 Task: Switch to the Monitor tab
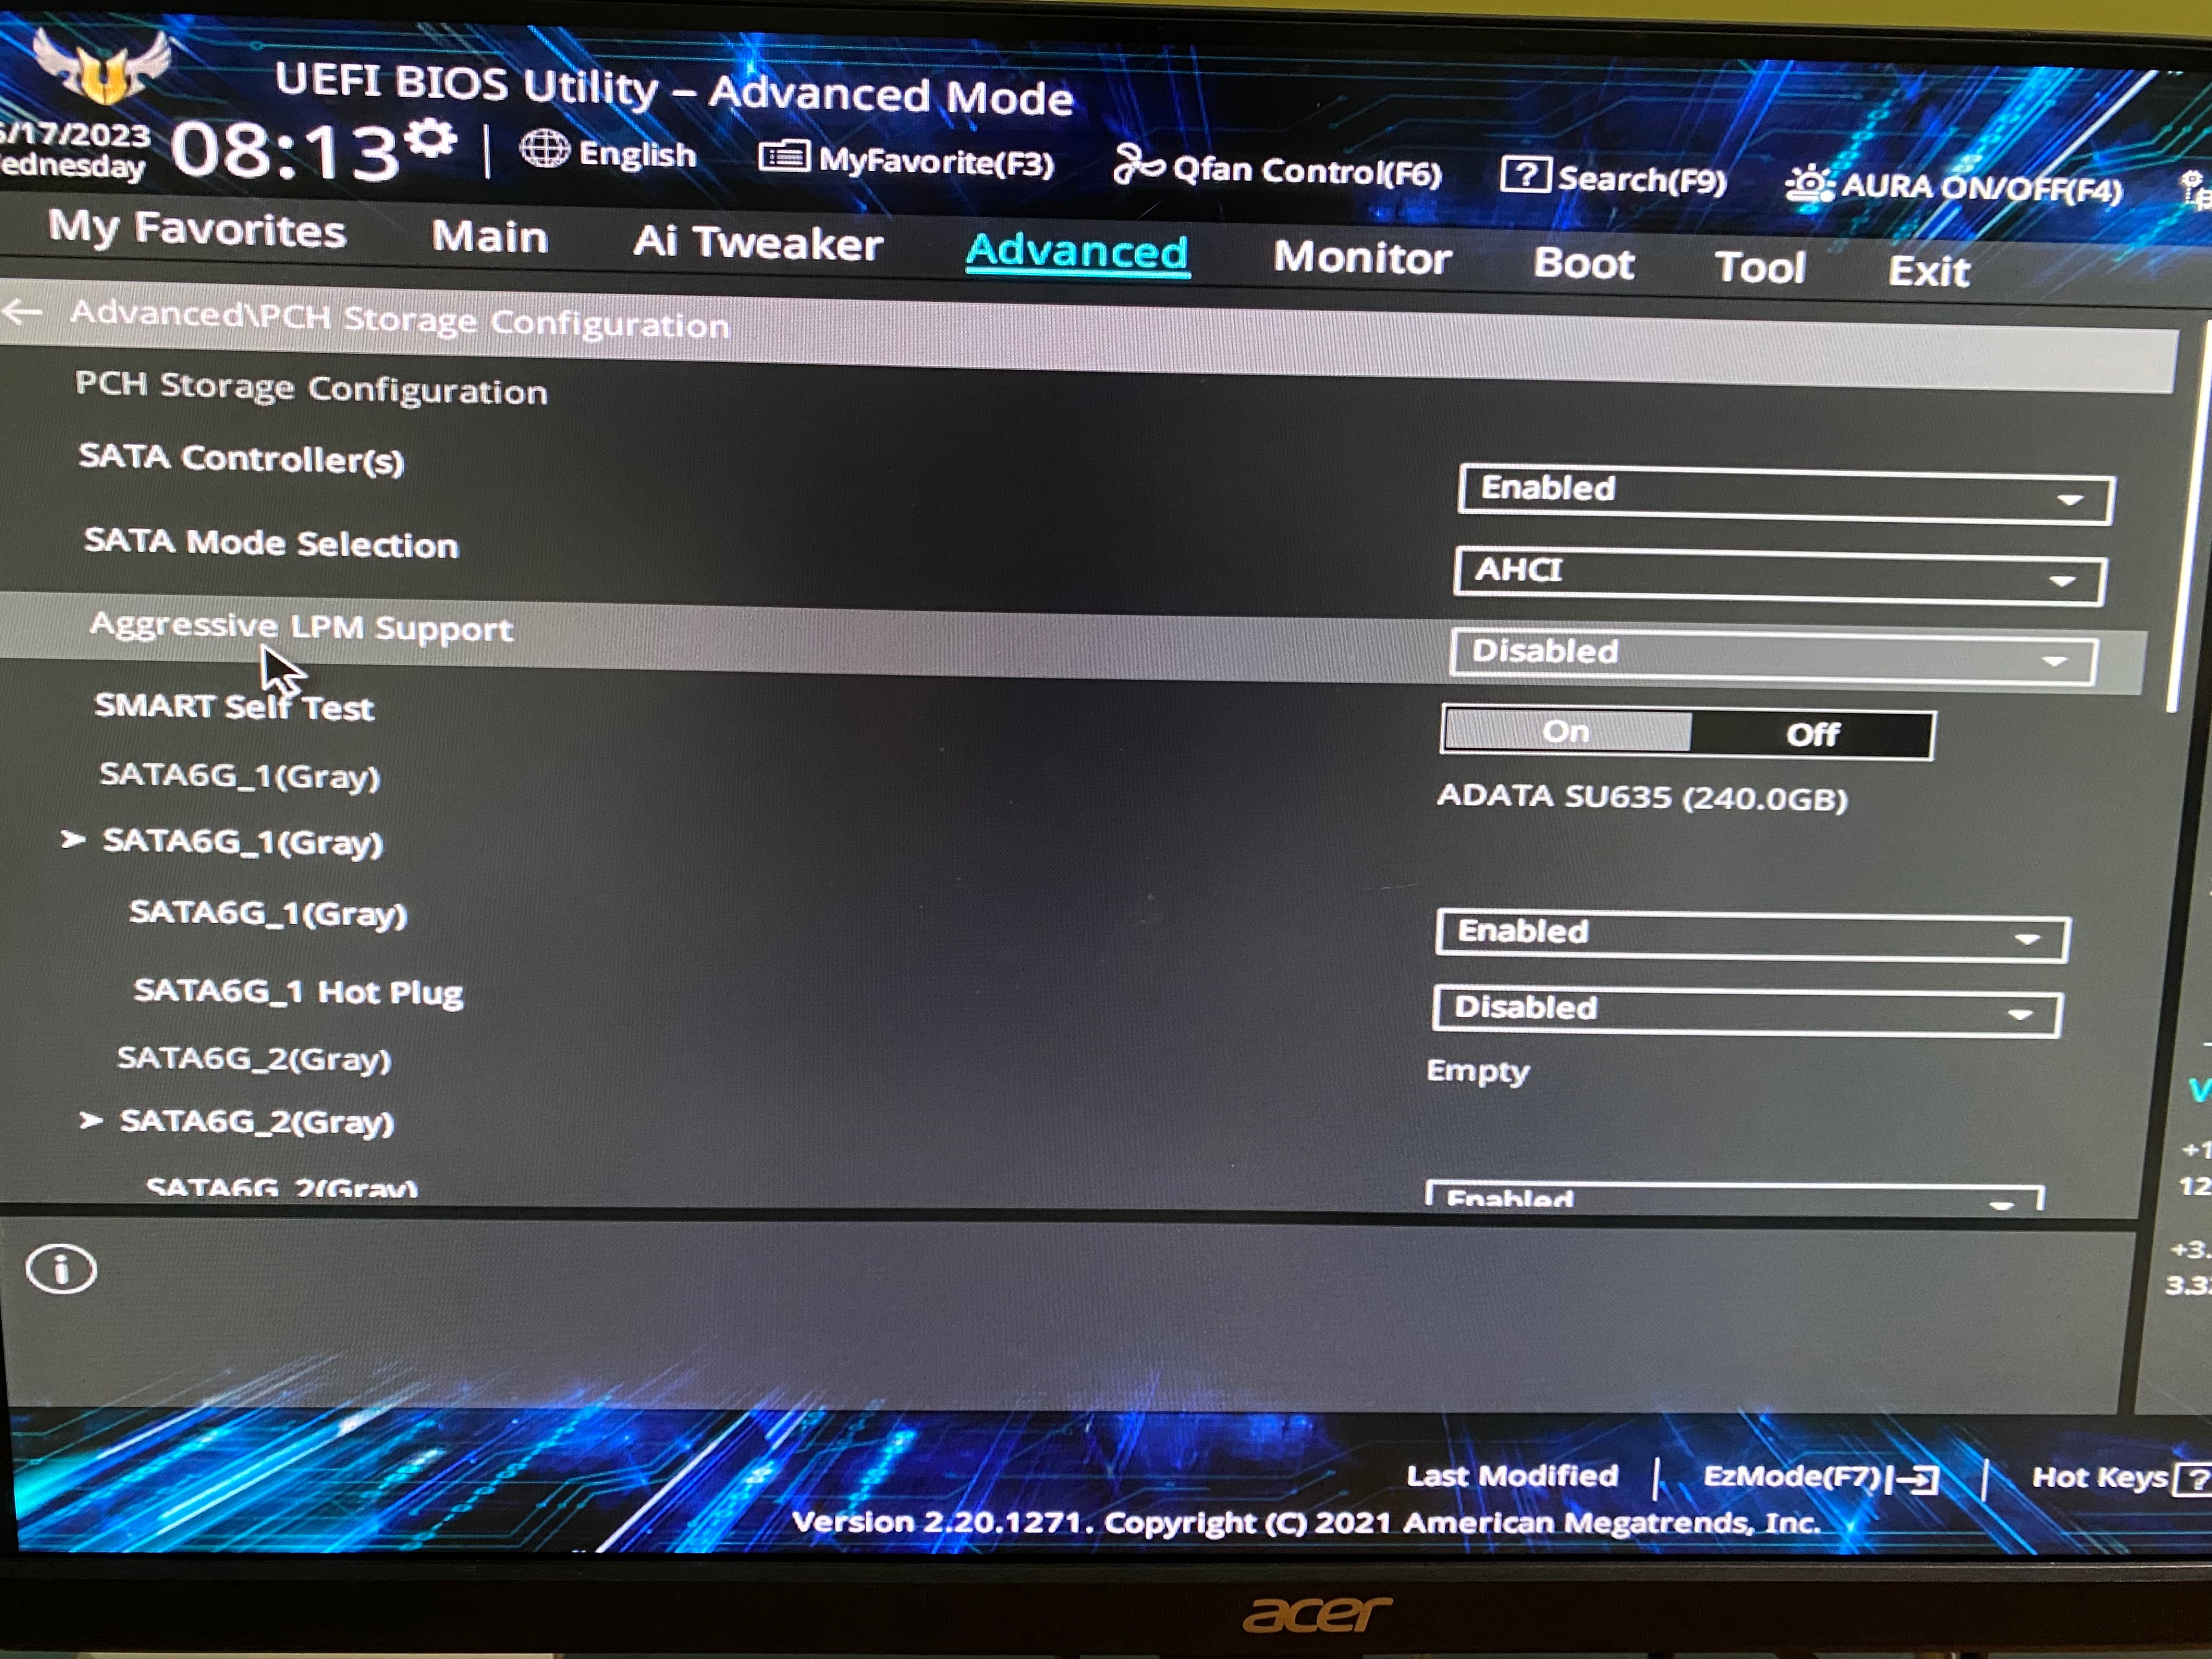click(x=1361, y=258)
